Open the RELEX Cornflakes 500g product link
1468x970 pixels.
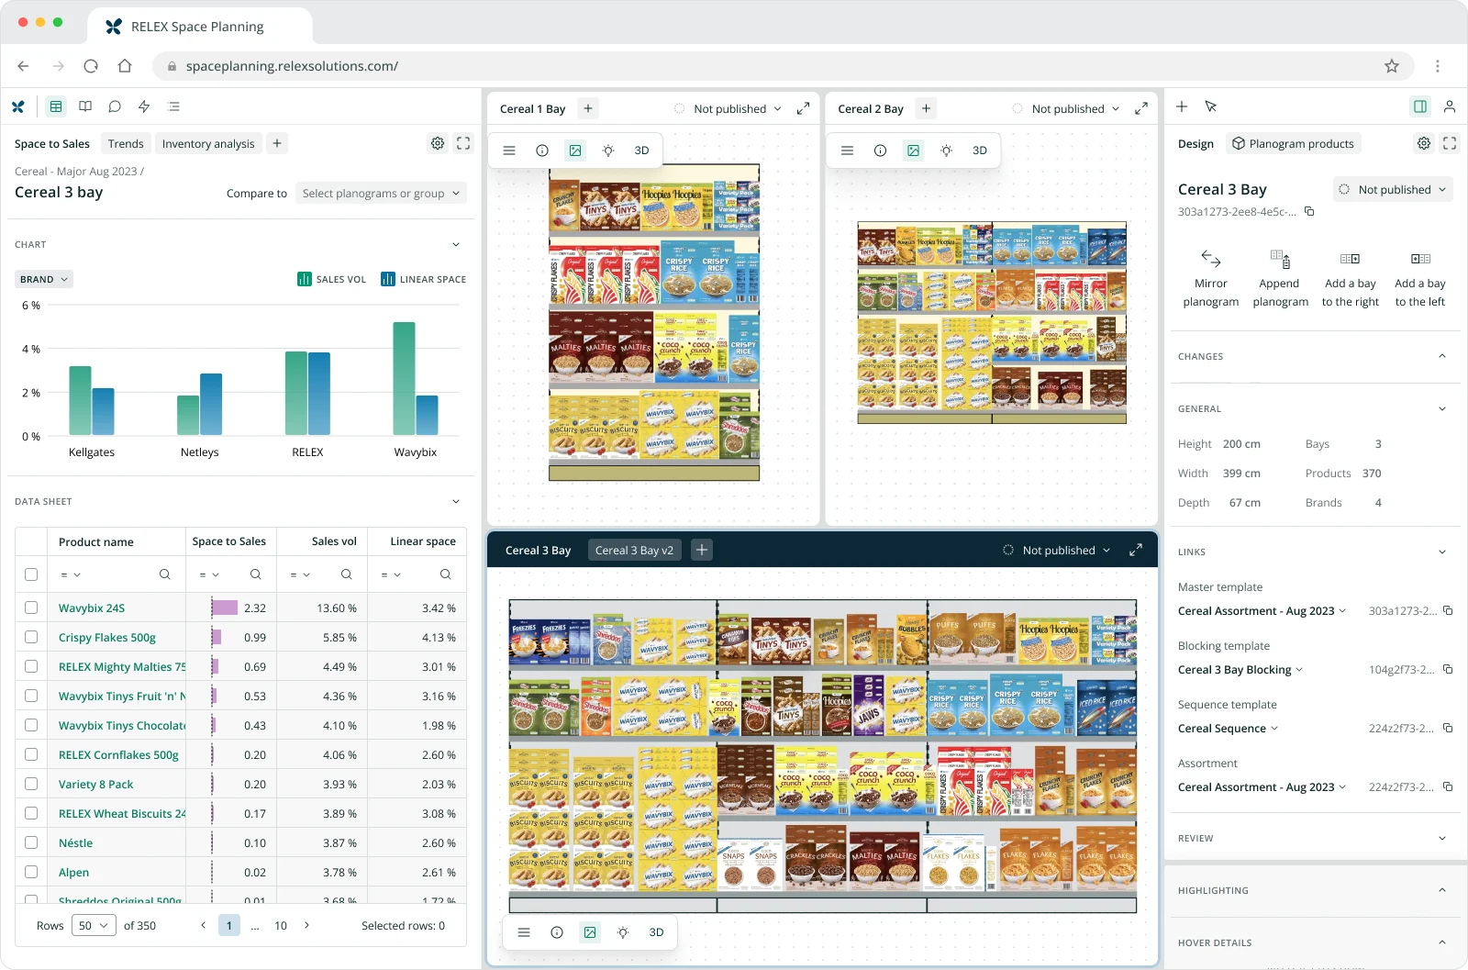[118, 754]
